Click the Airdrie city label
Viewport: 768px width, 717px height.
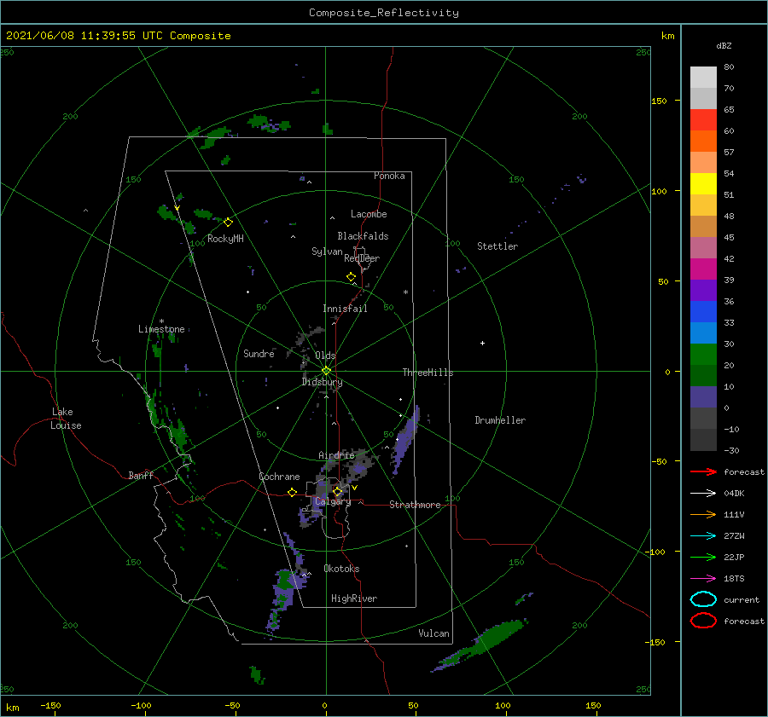click(x=336, y=455)
